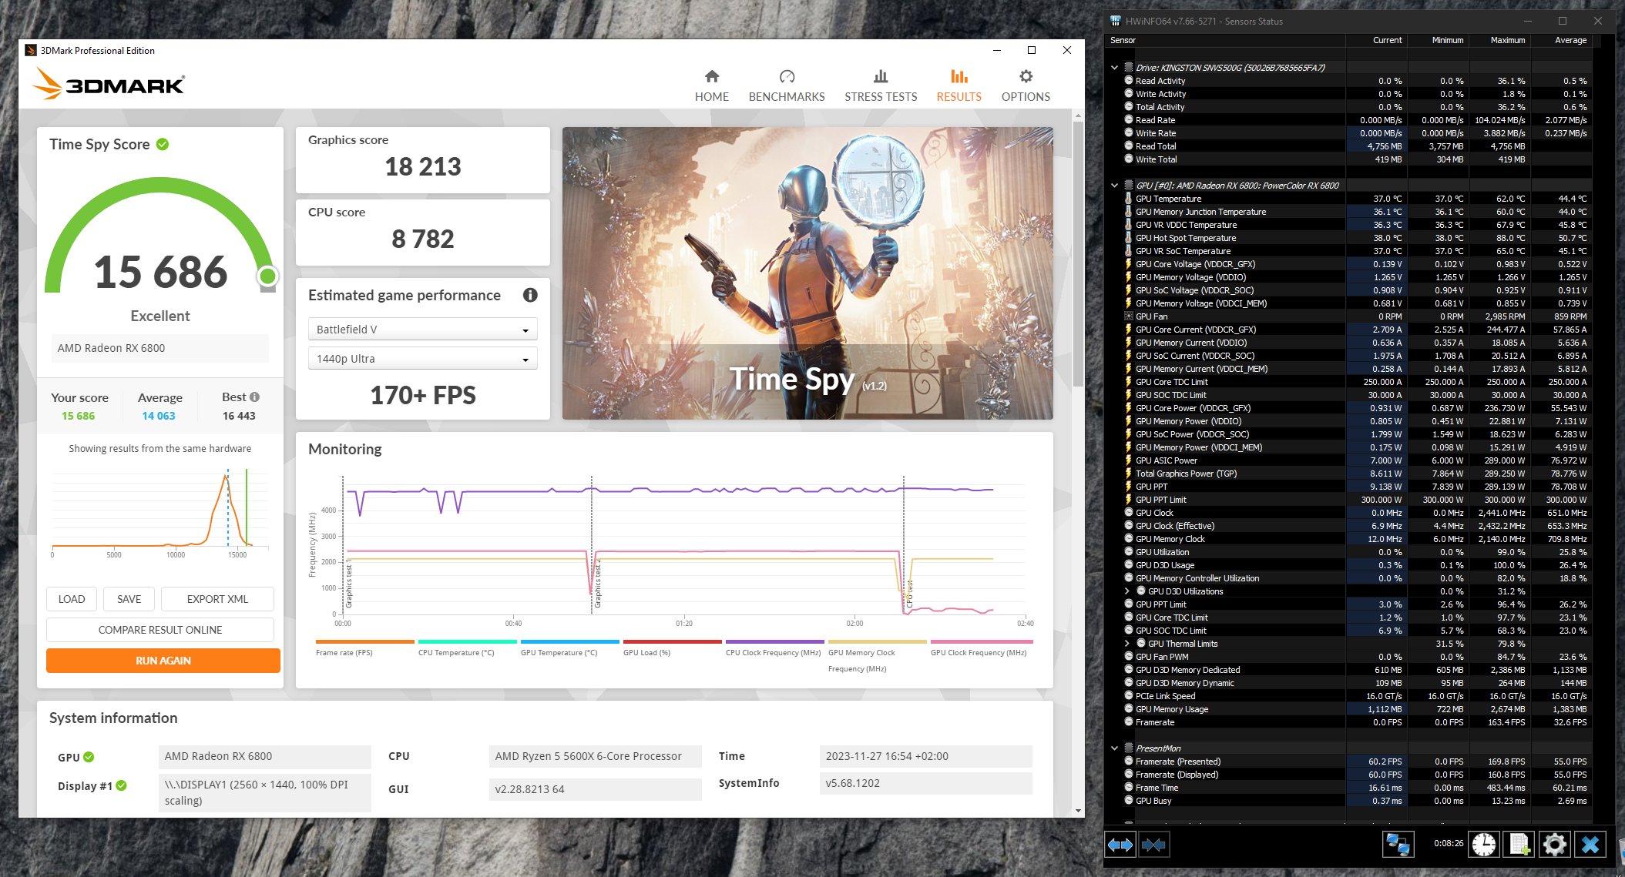Click Compare Result Online button
Image resolution: width=1625 pixels, height=877 pixels.
(x=160, y=630)
